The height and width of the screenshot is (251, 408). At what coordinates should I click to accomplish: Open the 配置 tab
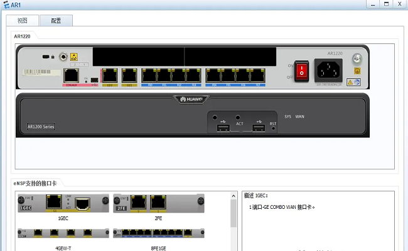click(56, 20)
